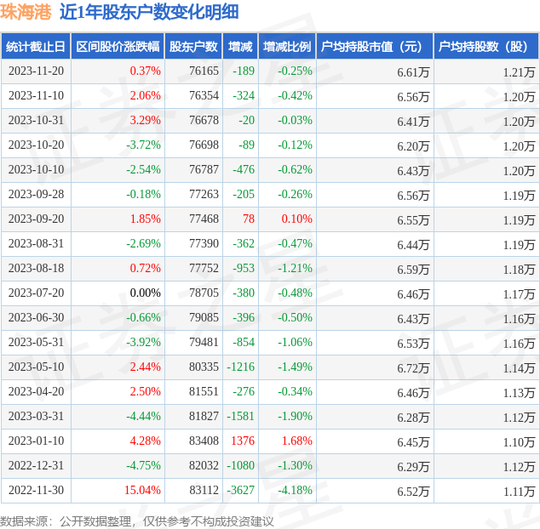Click the 区间股价涨跌幅 column header
540x529 pixels.
tap(118, 47)
